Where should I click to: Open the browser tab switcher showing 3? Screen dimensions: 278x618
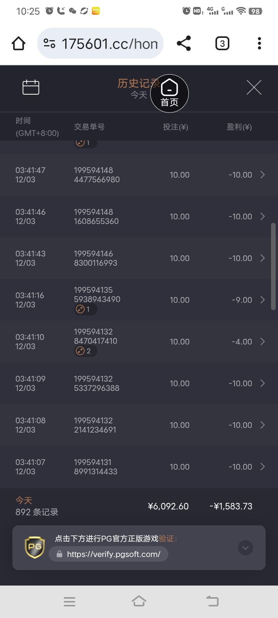point(222,44)
